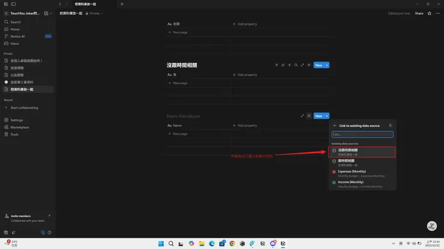Viewport: 444px width, 249px height.
Task: Open File Explorer from taskbar
Action: (202, 244)
